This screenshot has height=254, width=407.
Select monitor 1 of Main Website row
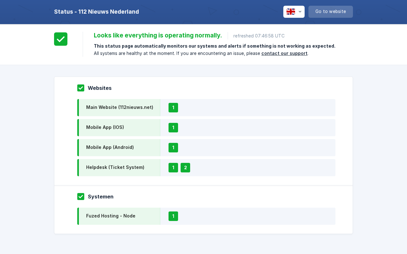pyautogui.click(x=173, y=108)
